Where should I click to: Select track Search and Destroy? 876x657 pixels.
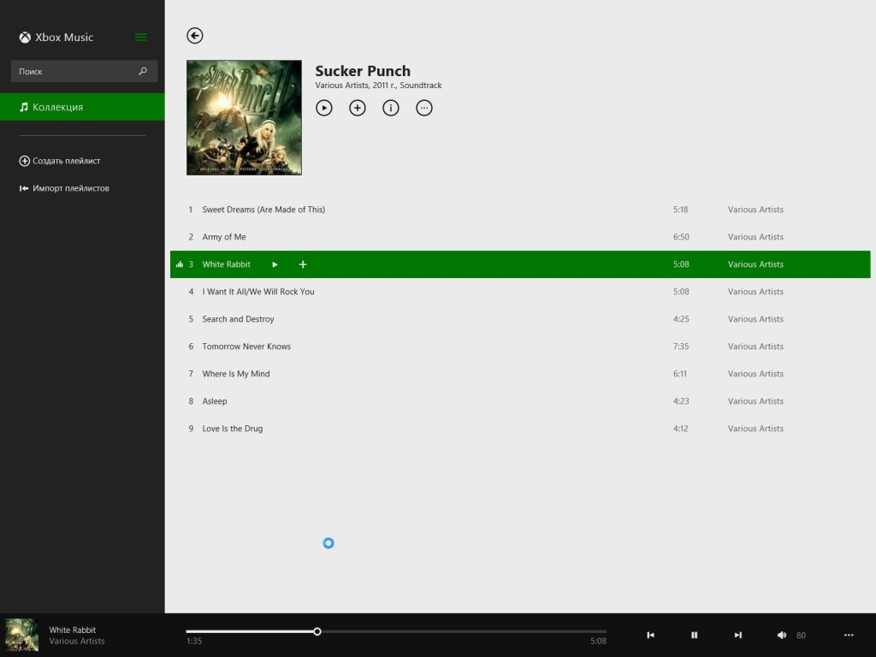520,319
